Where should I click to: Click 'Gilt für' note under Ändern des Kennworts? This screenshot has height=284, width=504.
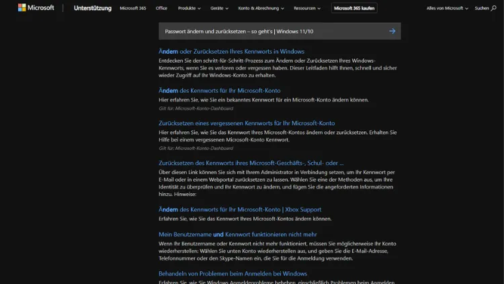click(196, 108)
